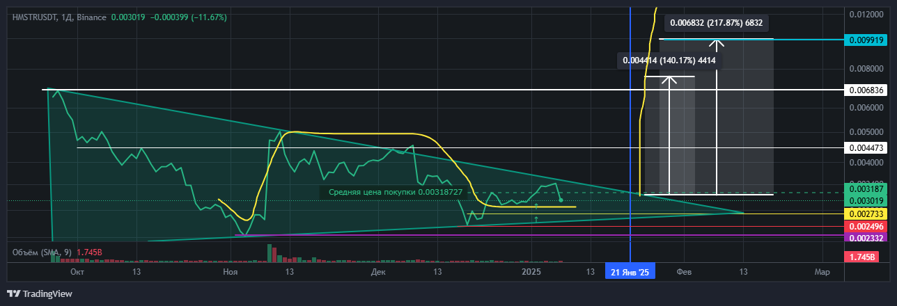This screenshot has height=306, width=897.
Task: Click the 0.006000 price axis tick
Action: (x=866, y=108)
